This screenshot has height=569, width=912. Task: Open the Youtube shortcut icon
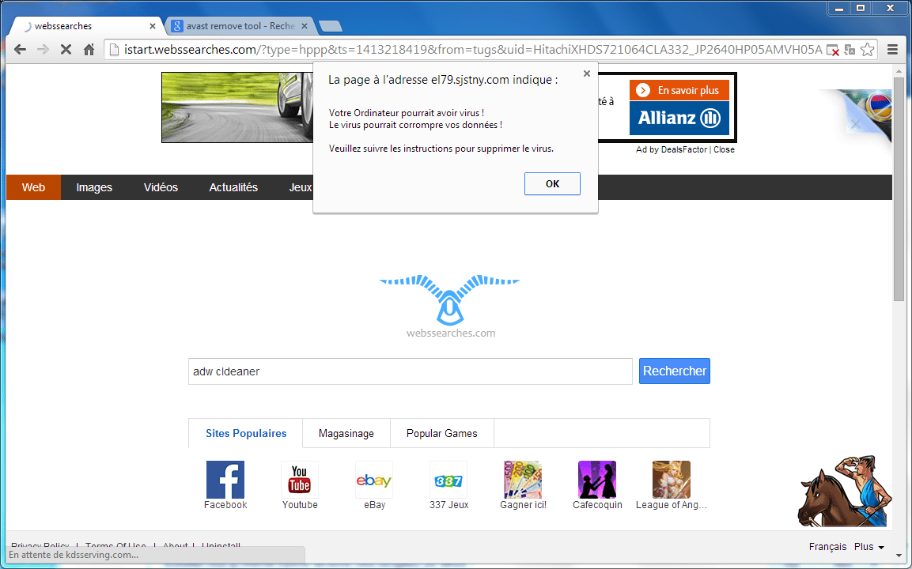[x=300, y=480]
